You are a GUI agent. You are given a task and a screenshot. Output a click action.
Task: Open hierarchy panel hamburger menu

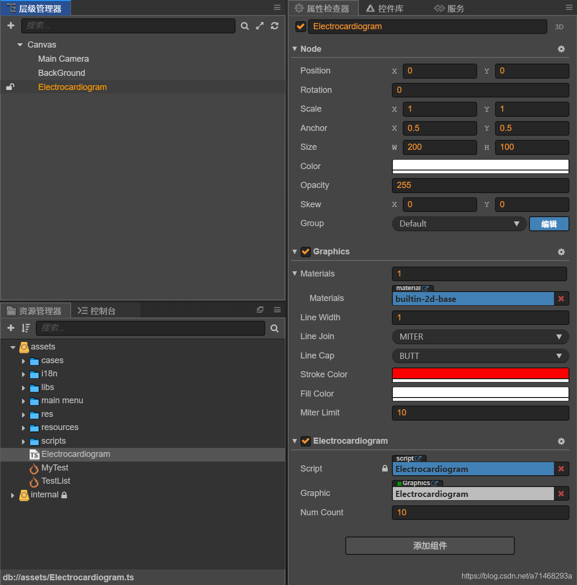pos(277,8)
